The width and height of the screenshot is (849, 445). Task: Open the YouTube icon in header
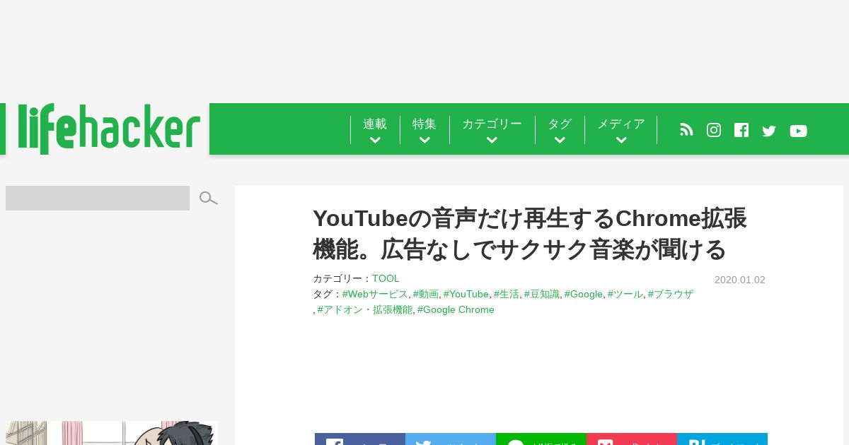click(x=798, y=131)
